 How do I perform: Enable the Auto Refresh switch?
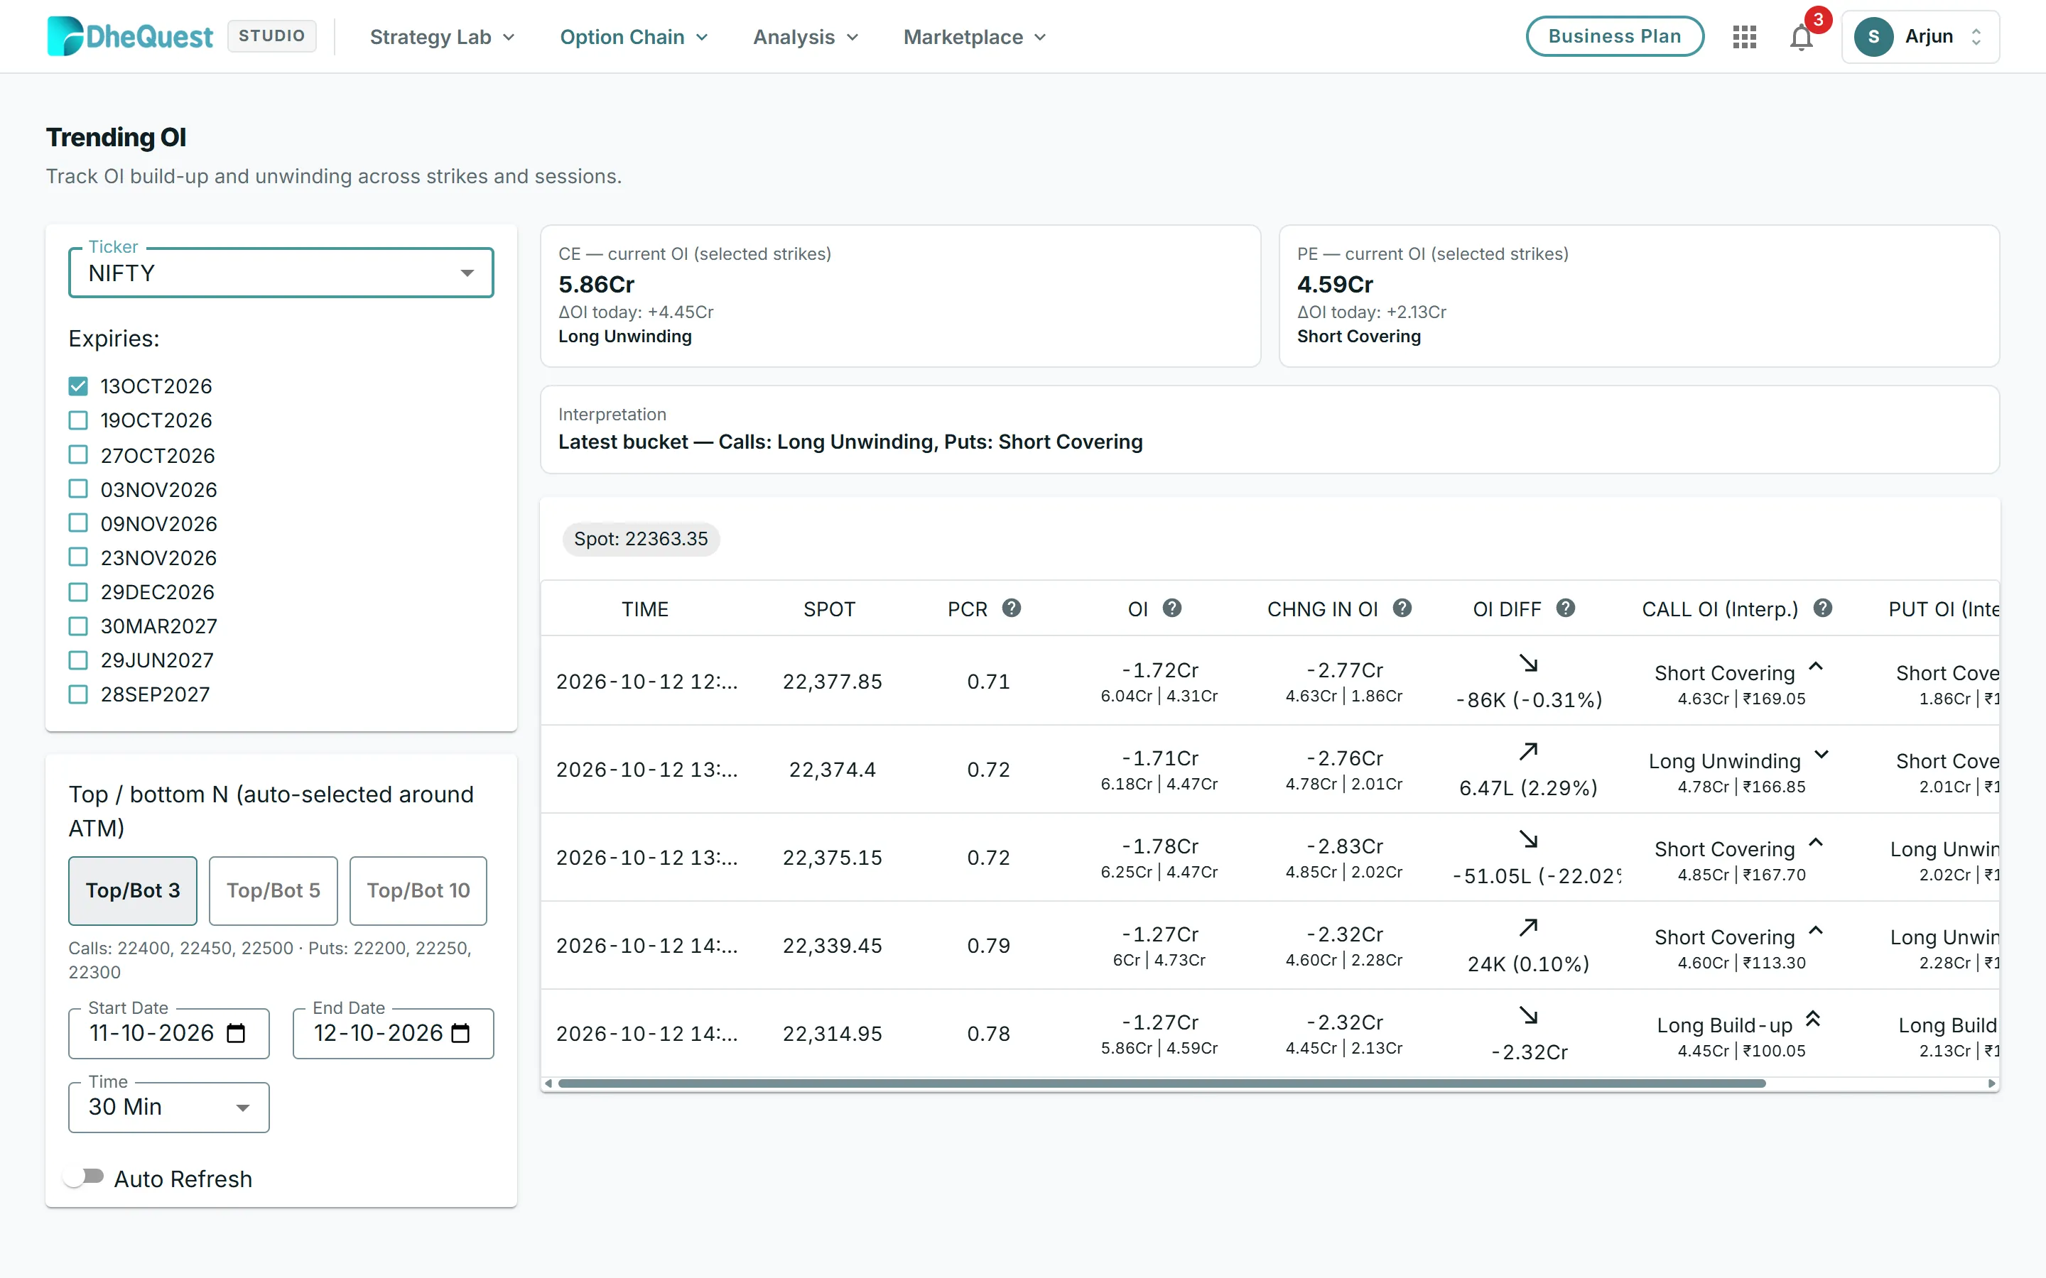(x=85, y=1177)
